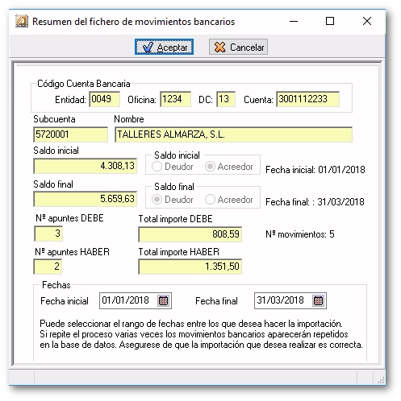Viewport: 401px width, 401px height.
Task: Select Acreedor under Saldo inicial
Action: pyautogui.click(x=228, y=167)
